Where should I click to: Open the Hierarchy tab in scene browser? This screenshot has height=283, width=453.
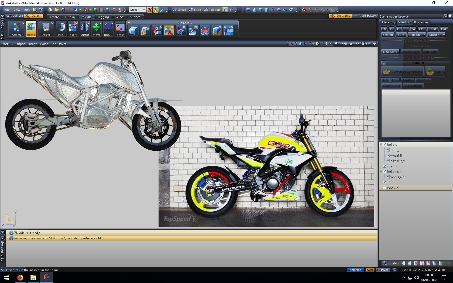(x=388, y=22)
